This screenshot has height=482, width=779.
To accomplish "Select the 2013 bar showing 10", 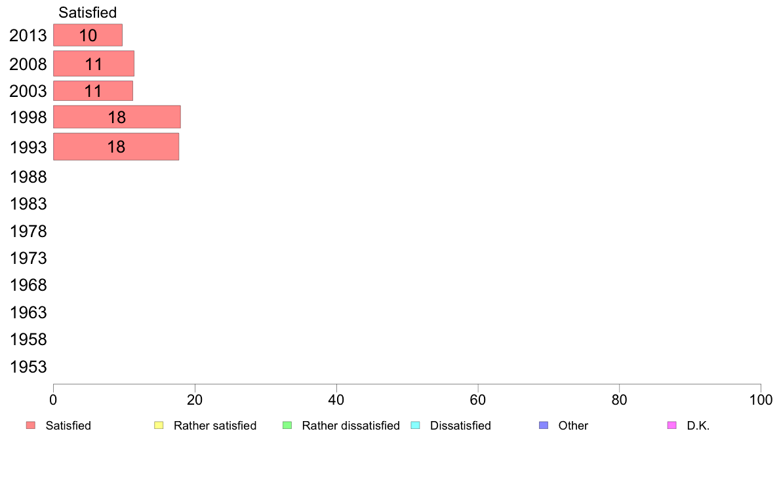I will (88, 35).
